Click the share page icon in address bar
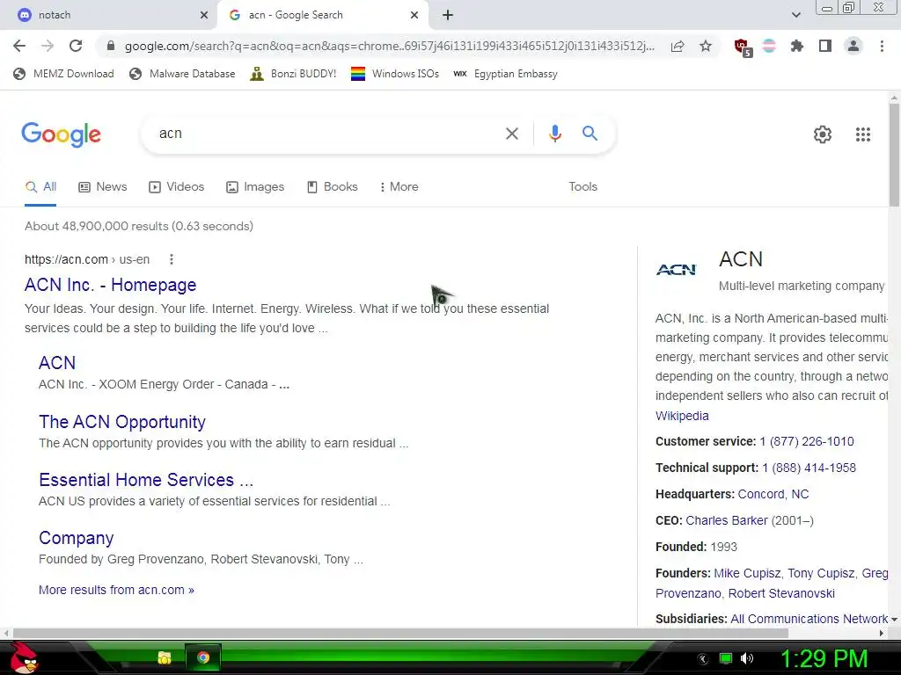The image size is (901, 675). (677, 46)
